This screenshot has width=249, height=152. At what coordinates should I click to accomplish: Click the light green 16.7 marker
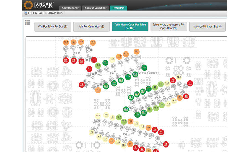pos(119,117)
